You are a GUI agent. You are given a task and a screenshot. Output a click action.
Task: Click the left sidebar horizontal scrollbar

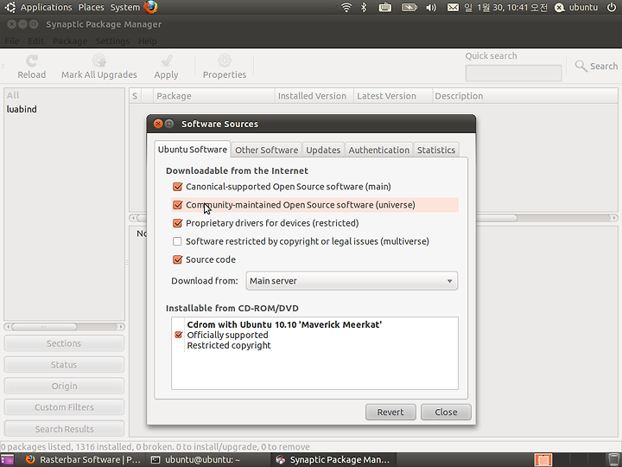click(64, 327)
